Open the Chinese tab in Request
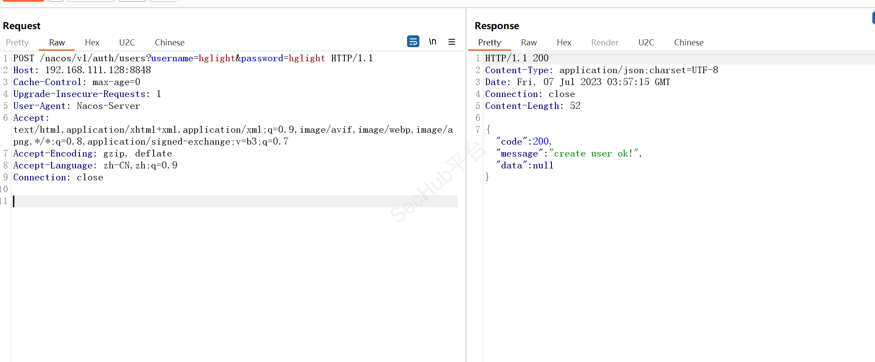Image resolution: width=875 pixels, height=362 pixels. point(170,42)
